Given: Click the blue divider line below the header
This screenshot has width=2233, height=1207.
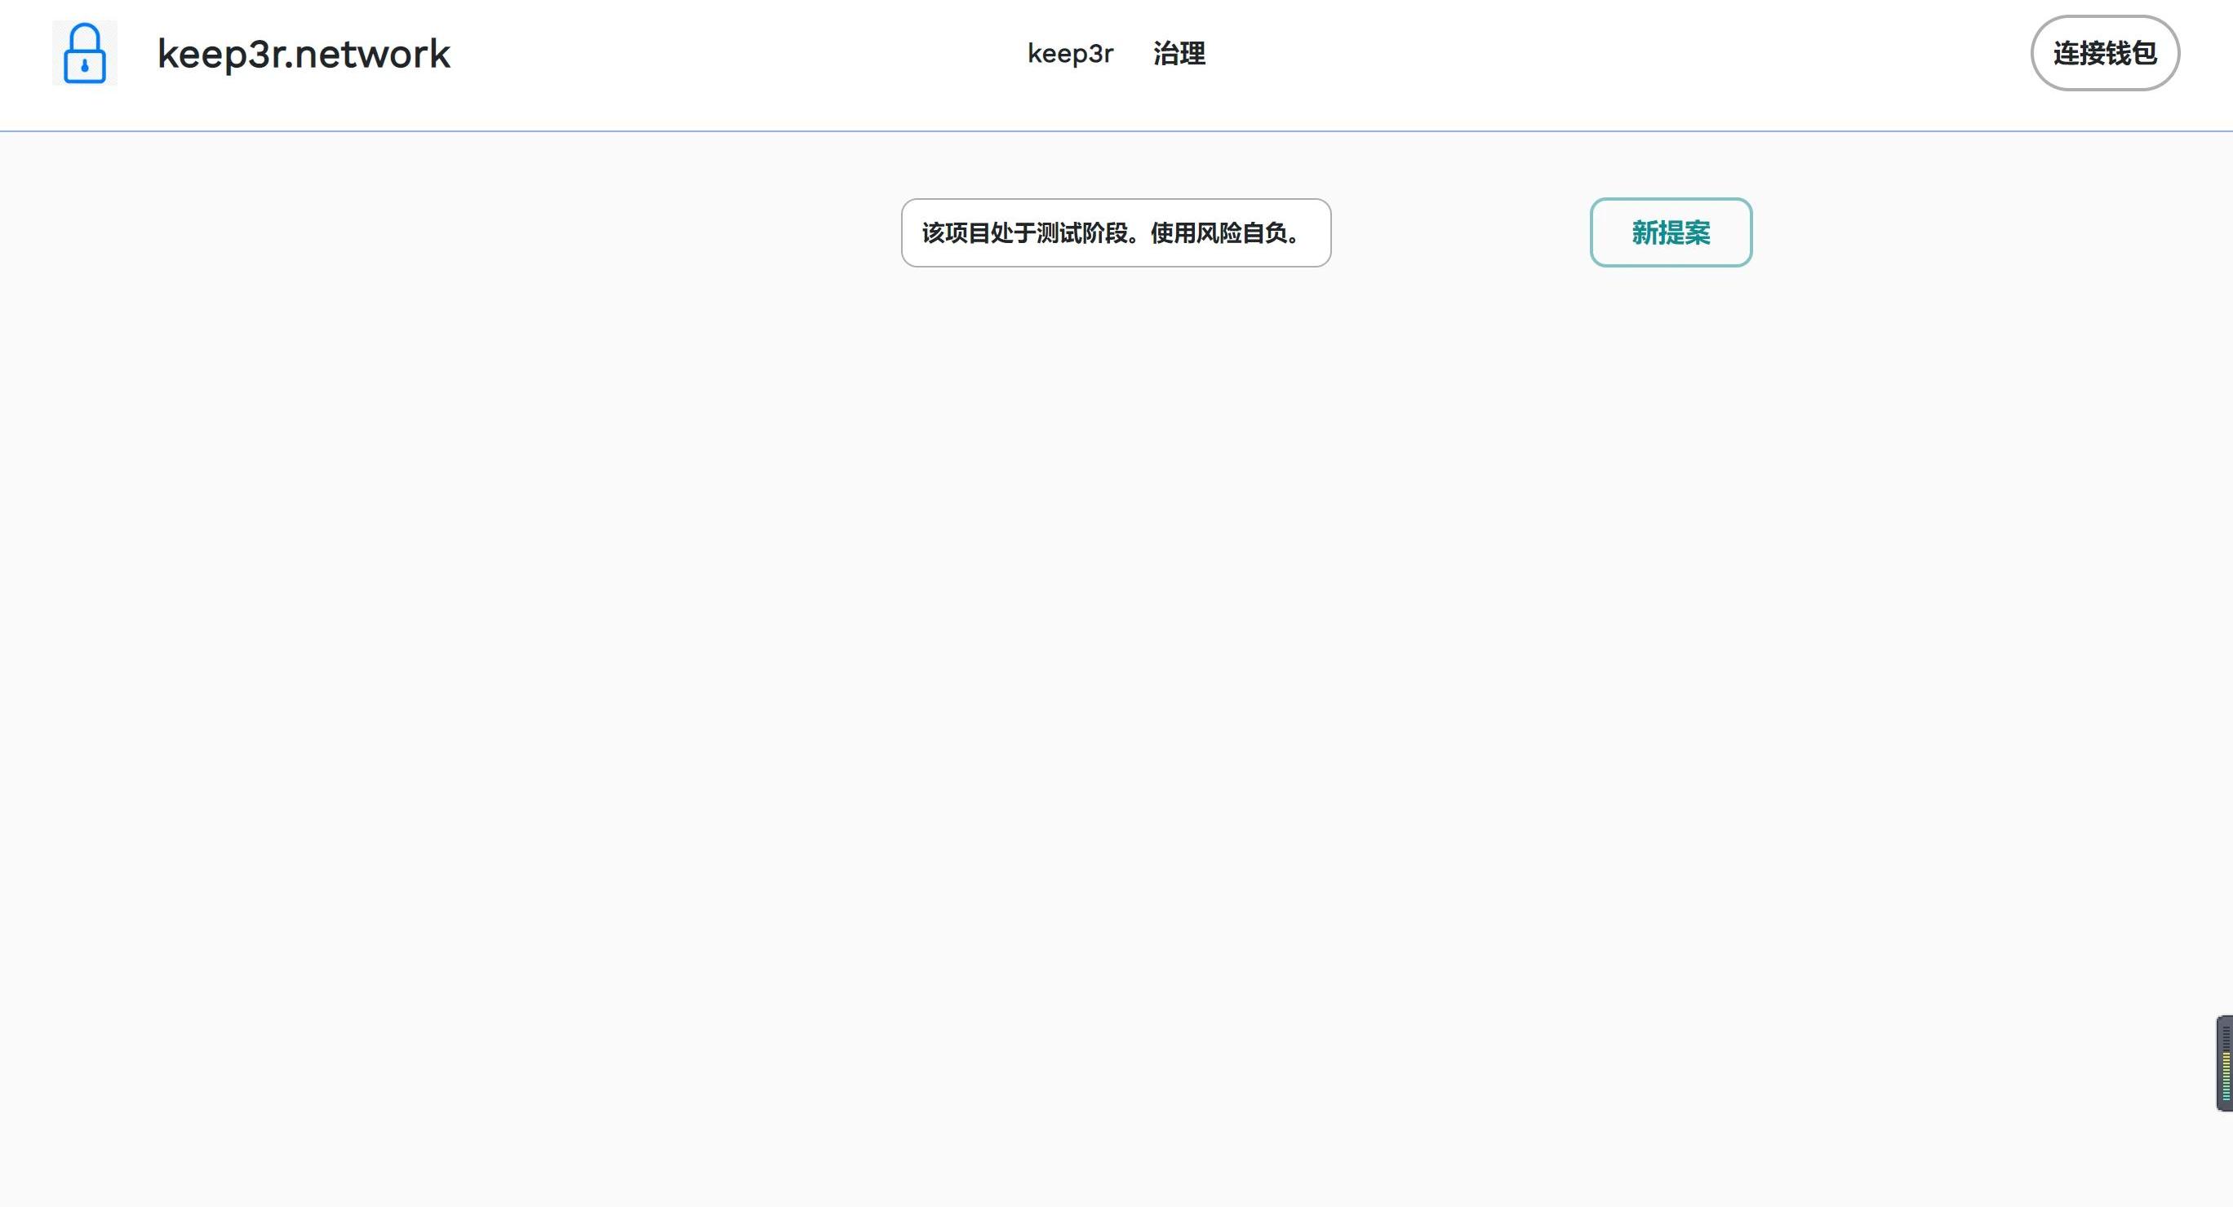Looking at the screenshot, I should pos(1116,130).
